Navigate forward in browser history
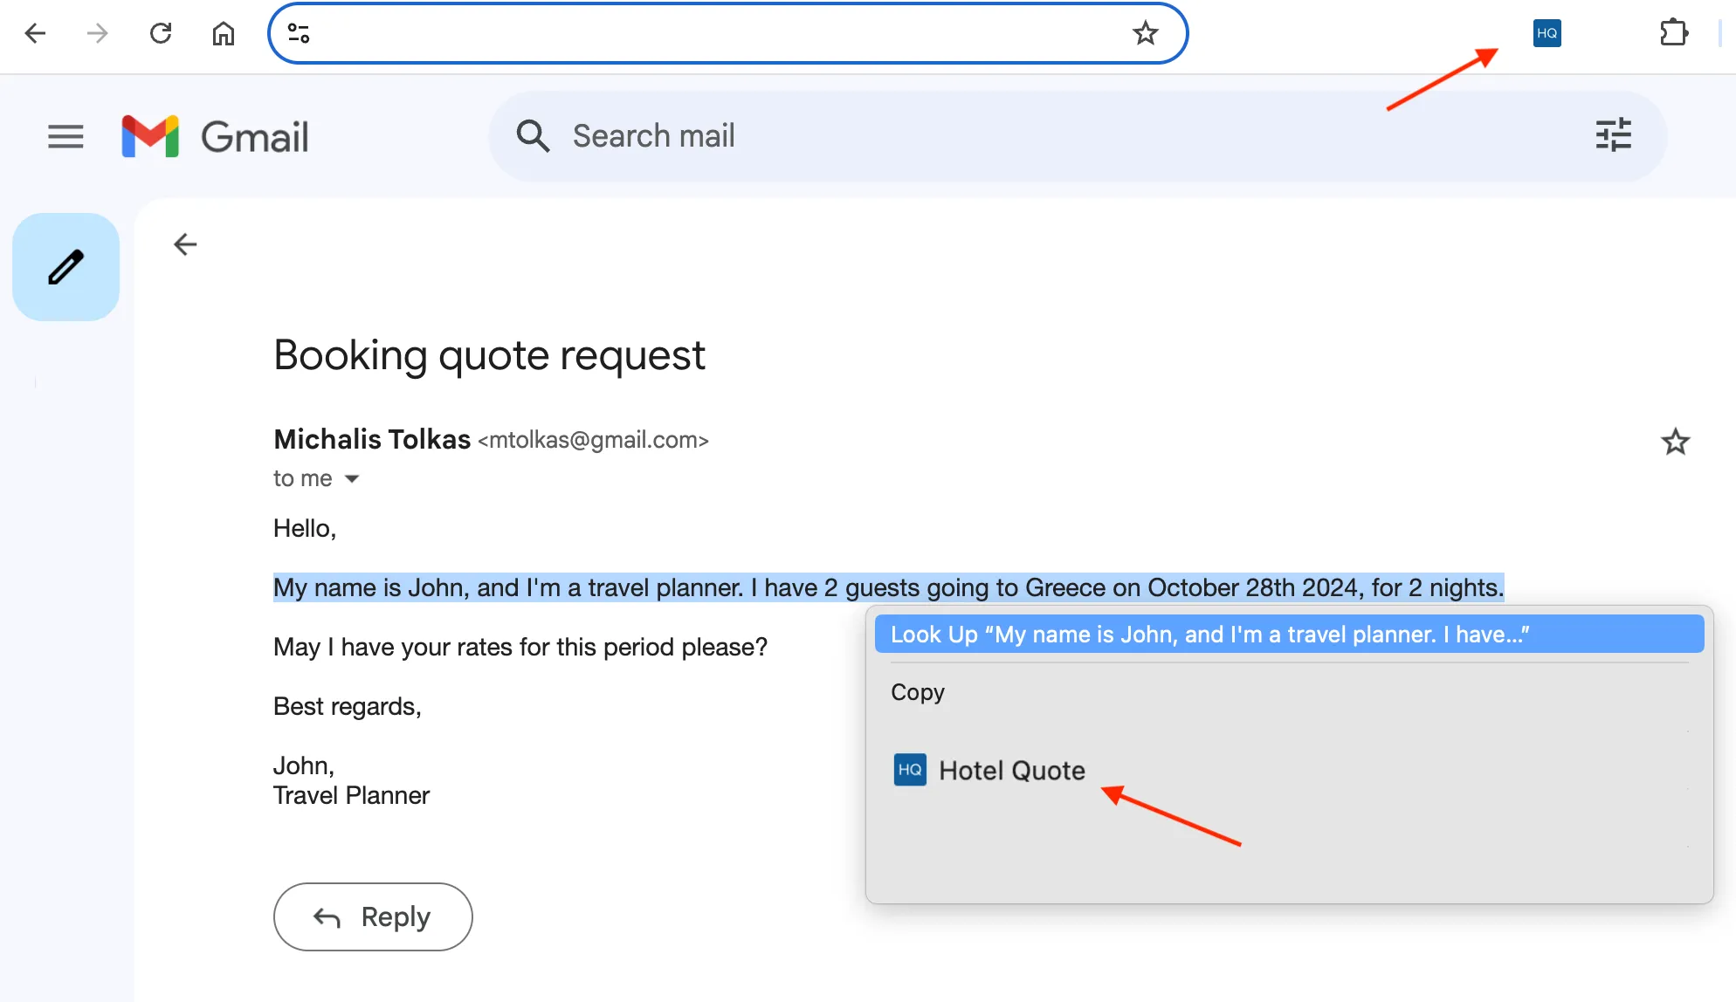Image resolution: width=1736 pixels, height=1002 pixels. 98,32
